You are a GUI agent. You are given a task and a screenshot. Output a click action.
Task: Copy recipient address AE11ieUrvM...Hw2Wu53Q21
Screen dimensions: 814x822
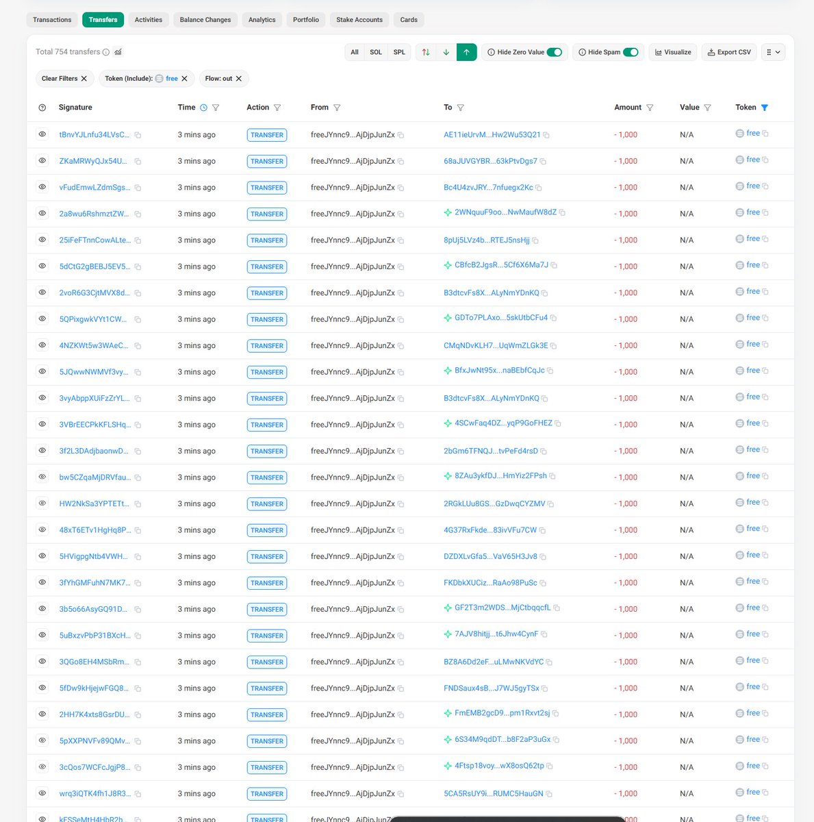point(546,135)
